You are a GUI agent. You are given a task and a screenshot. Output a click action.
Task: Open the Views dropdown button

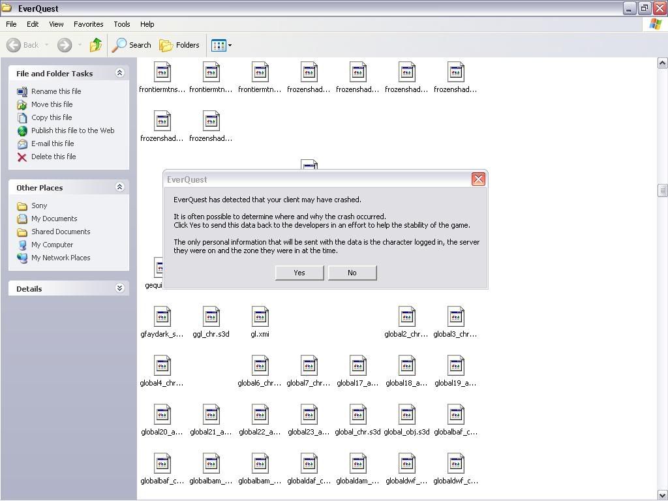[222, 45]
